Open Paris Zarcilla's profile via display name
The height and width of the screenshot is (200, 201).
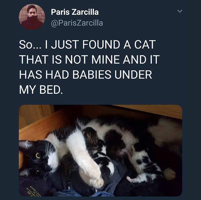(x=75, y=12)
